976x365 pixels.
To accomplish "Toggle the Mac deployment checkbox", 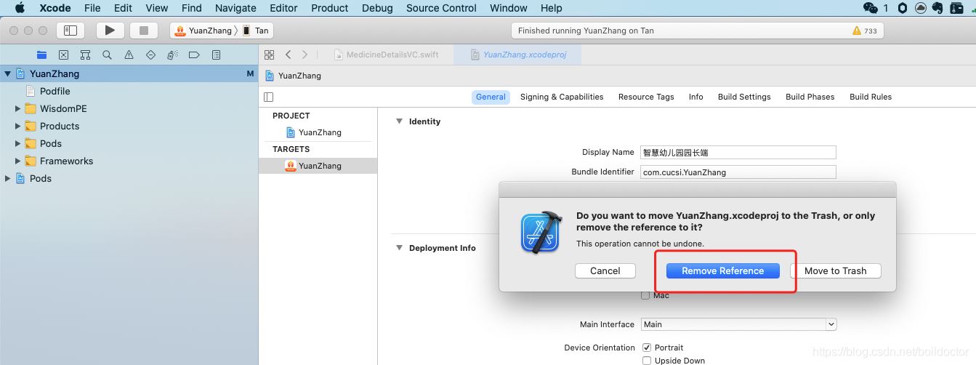I will click(645, 295).
